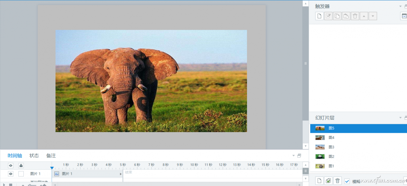
Task: Hide 图片 1 using its eye icon
Action: pos(11,174)
